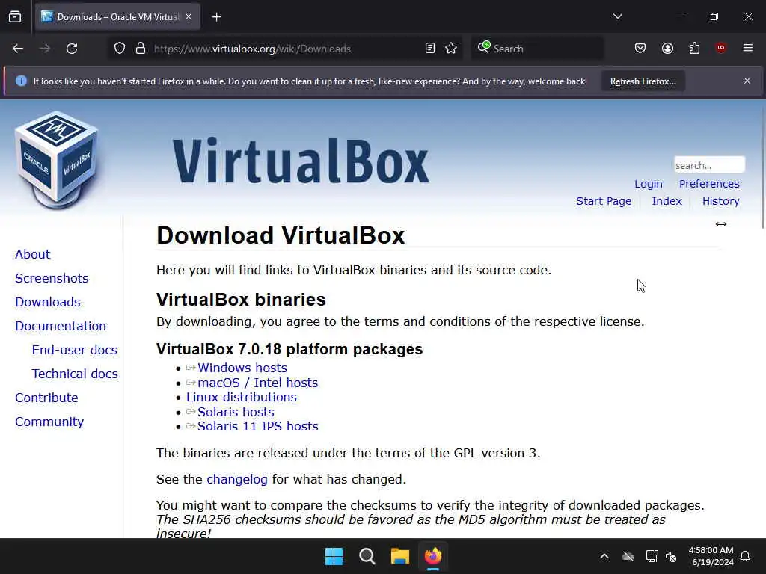Download Solaris hosts package
This screenshot has width=766, height=574.
(236, 412)
